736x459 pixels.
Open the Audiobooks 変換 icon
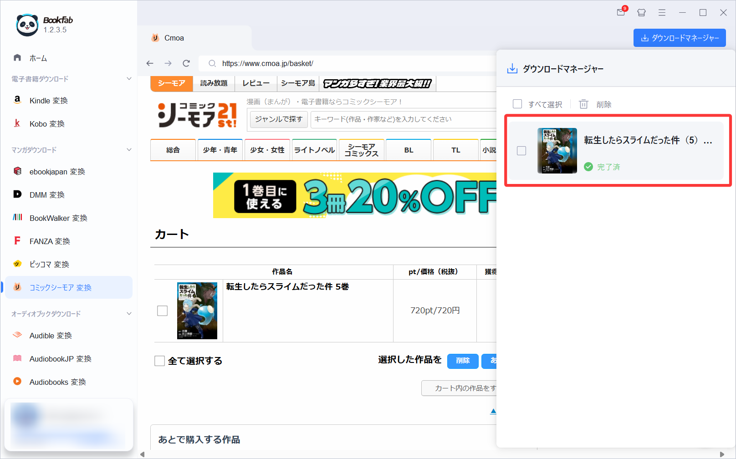17,381
